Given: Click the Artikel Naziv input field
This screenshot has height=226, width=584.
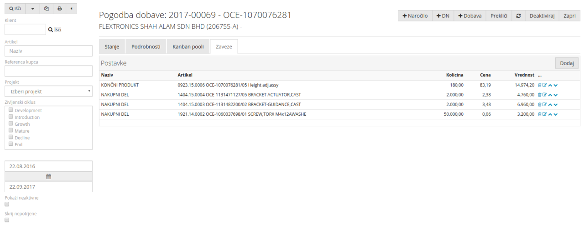Looking at the screenshot, I should pyautogui.click(x=48, y=51).
